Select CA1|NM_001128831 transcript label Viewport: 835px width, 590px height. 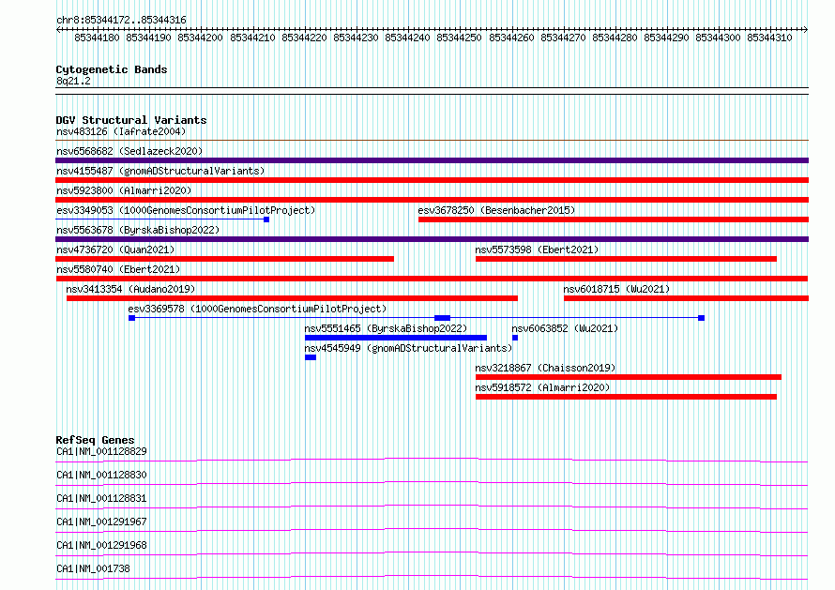point(101,498)
